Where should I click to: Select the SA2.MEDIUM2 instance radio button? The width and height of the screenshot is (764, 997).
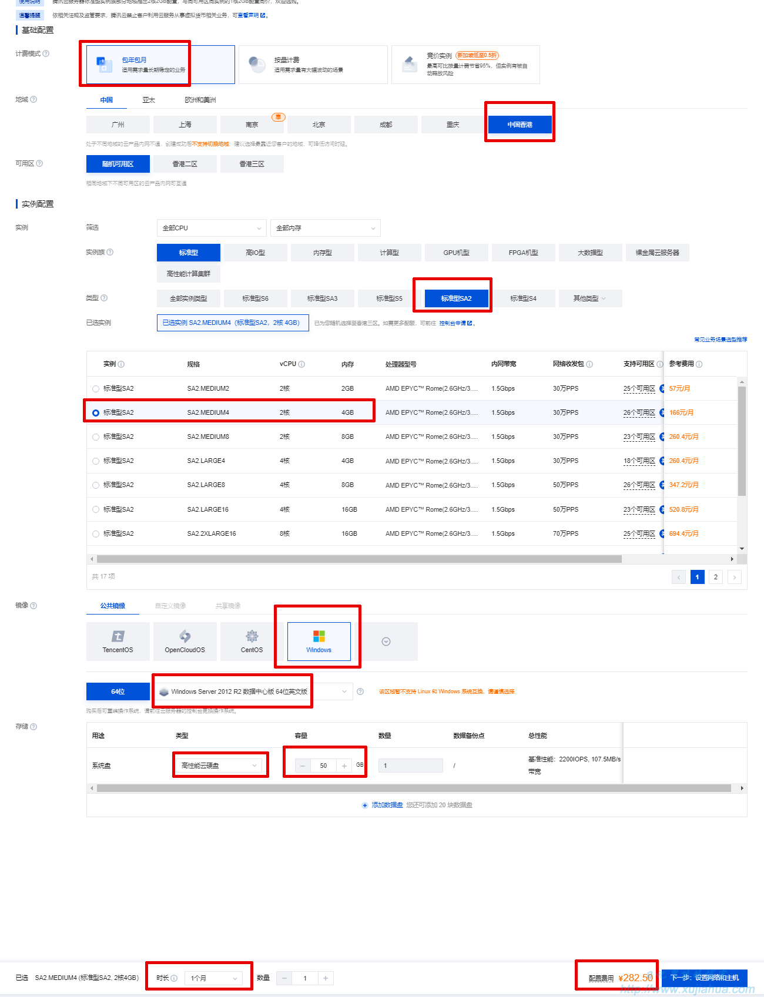point(96,389)
